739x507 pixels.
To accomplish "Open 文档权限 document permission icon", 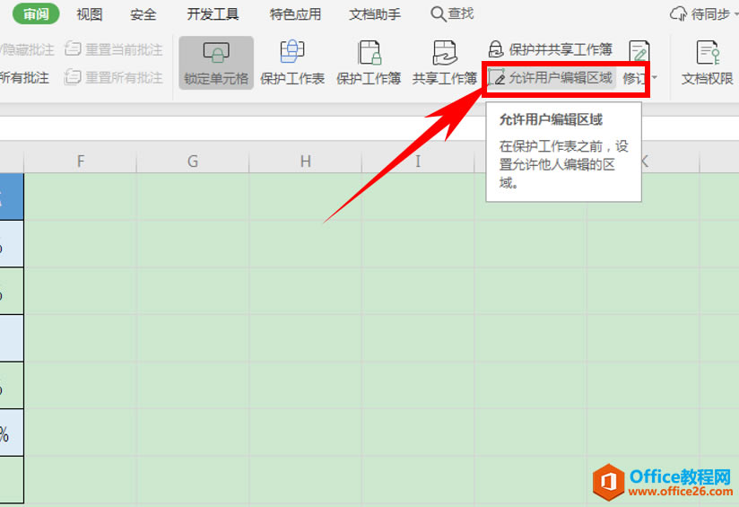I will pos(708,52).
